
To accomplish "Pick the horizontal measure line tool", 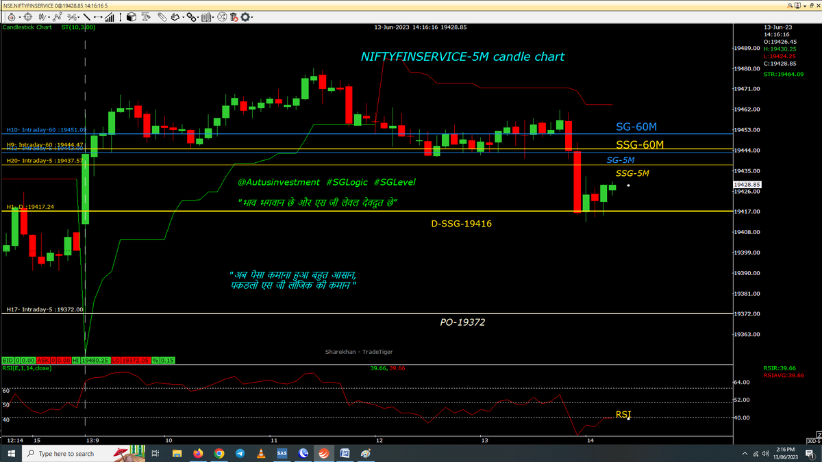I will click(x=98, y=17).
